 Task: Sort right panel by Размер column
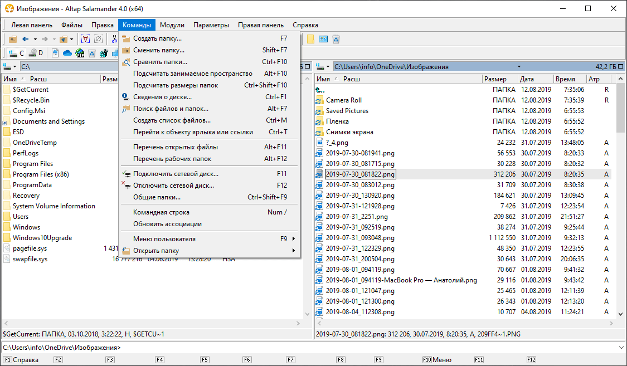tap(500, 79)
